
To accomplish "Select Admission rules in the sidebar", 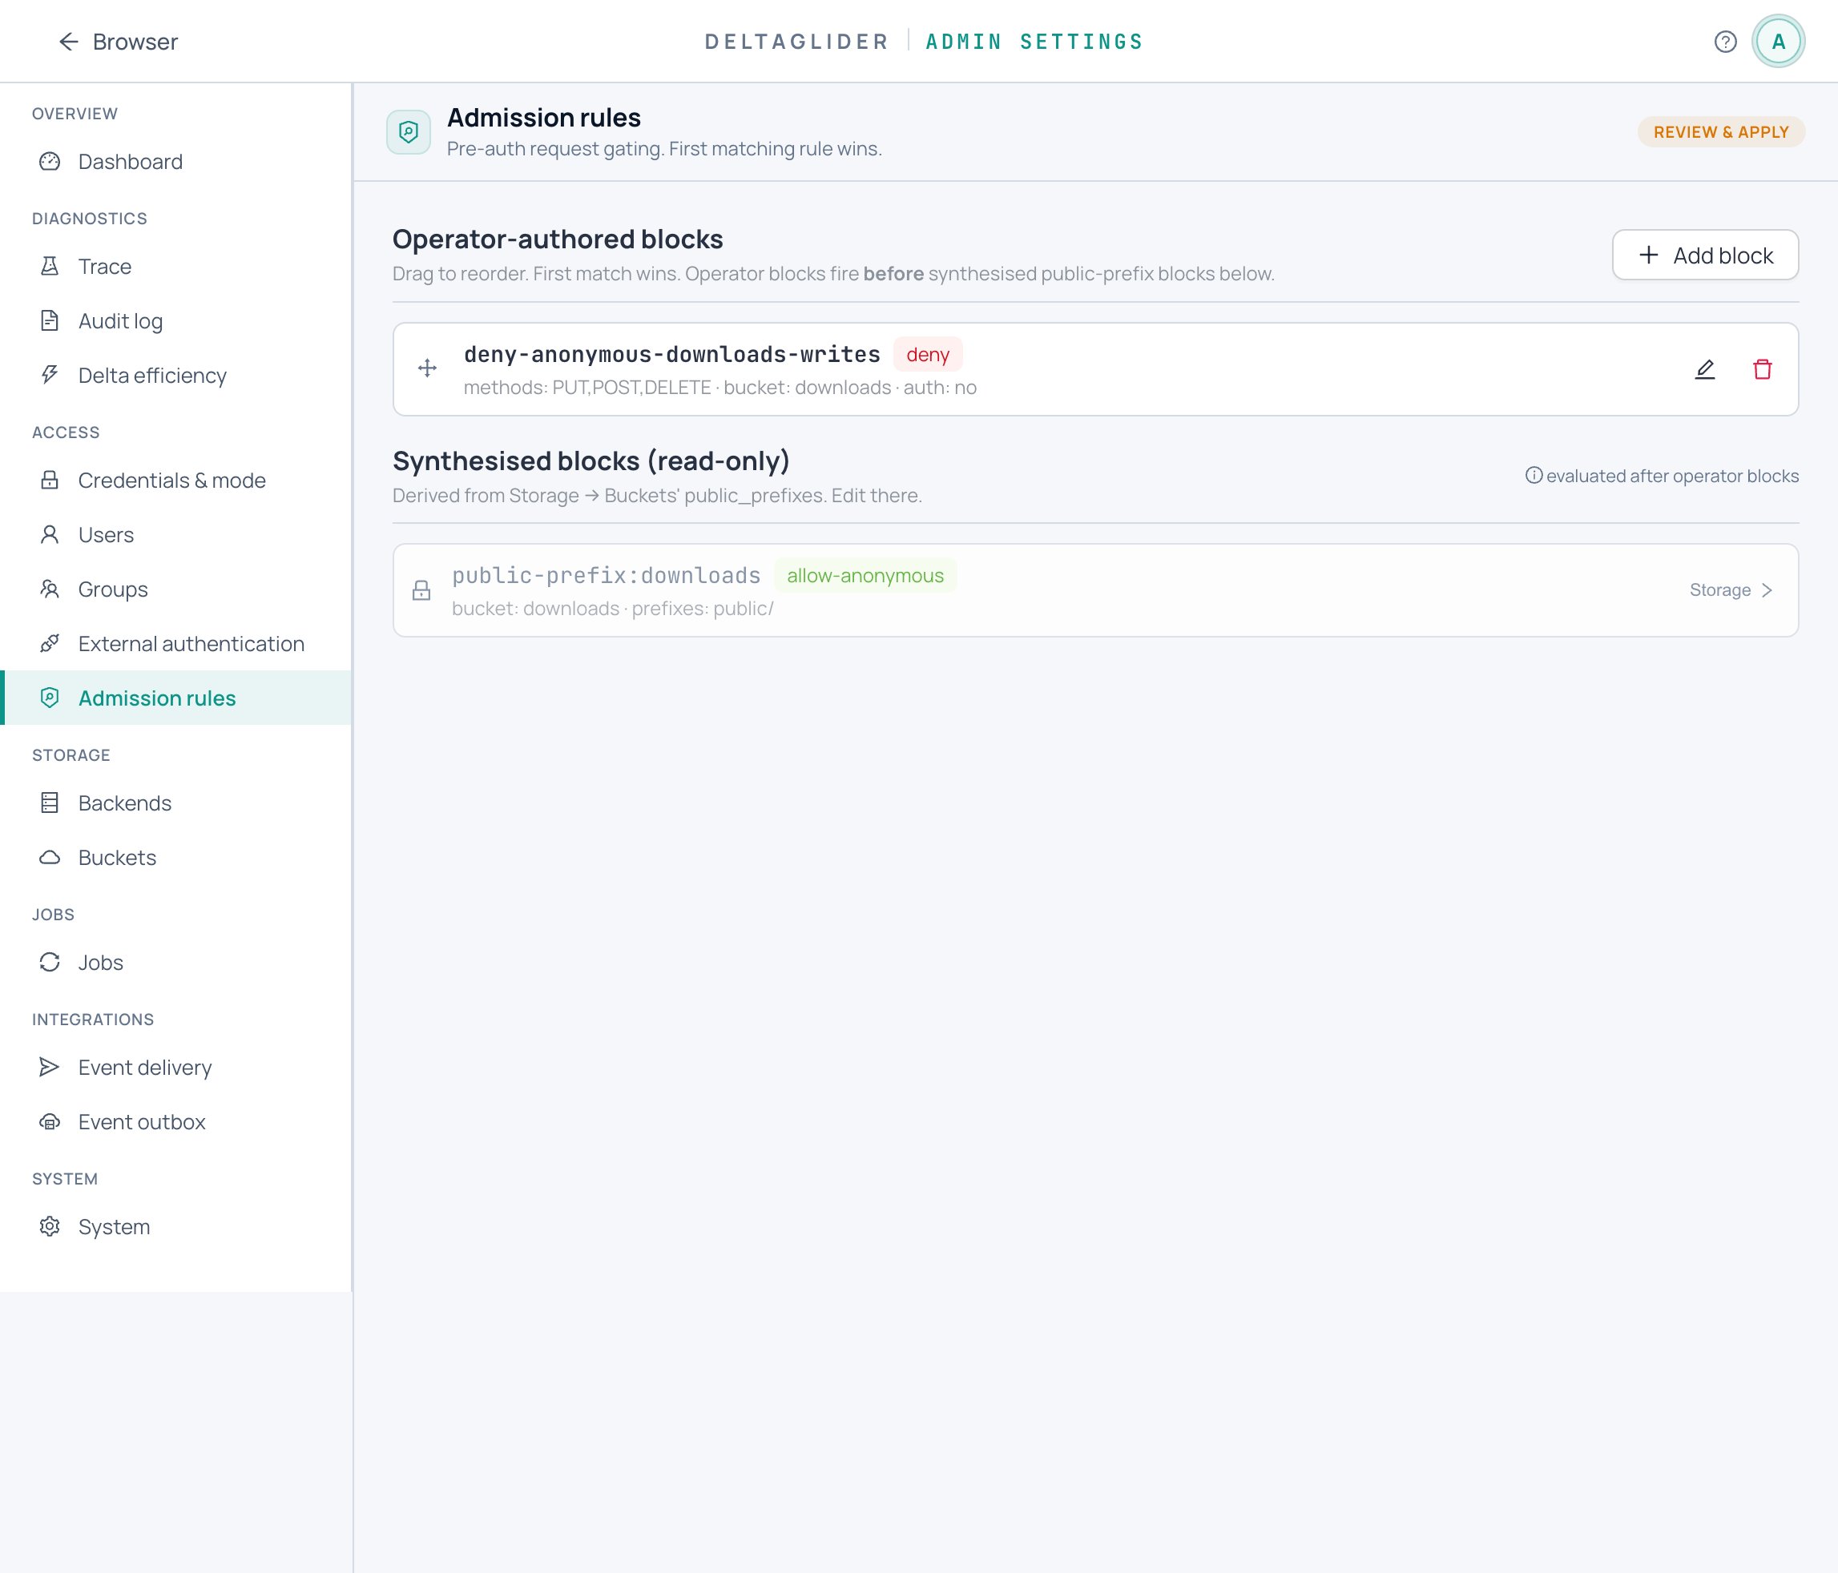I will (177, 698).
